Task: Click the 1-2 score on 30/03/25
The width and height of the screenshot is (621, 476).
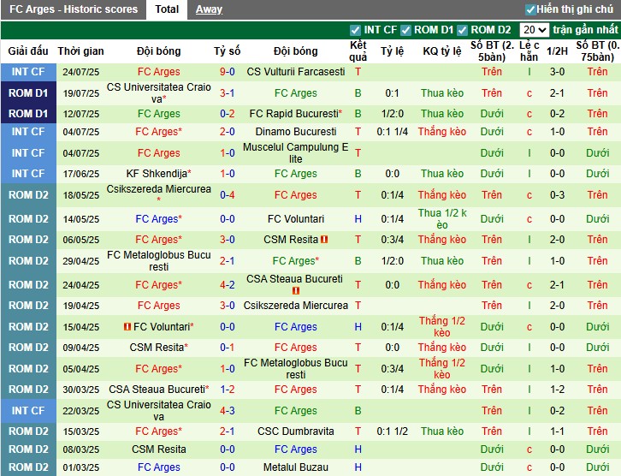Action: coord(228,390)
